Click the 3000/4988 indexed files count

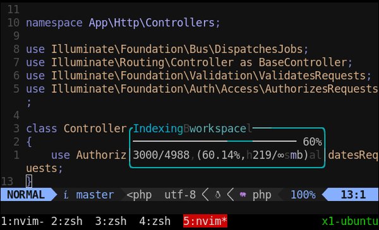click(161, 155)
